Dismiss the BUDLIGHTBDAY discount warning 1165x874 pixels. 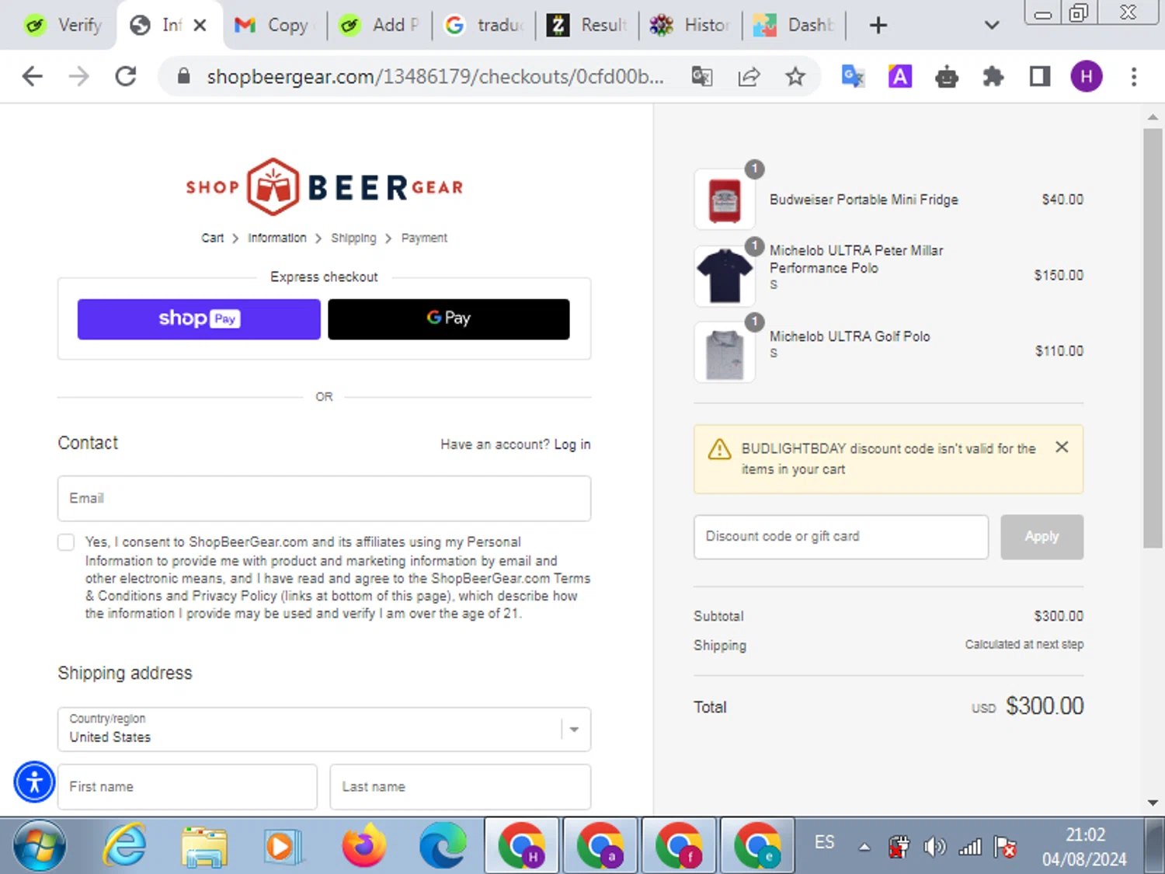click(1062, 447)
